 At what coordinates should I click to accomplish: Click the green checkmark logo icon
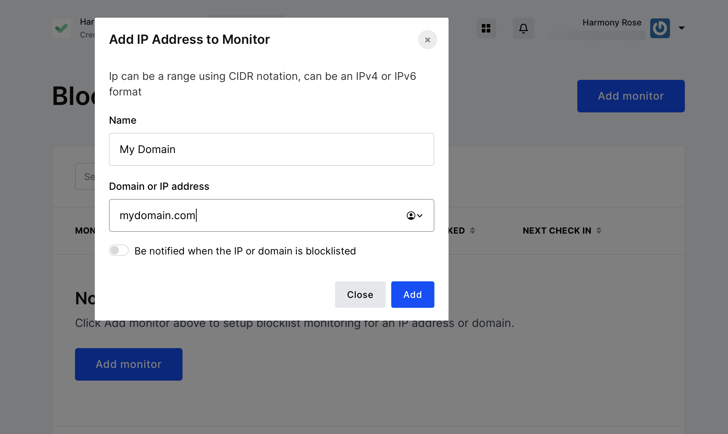[x=62, y=28]
